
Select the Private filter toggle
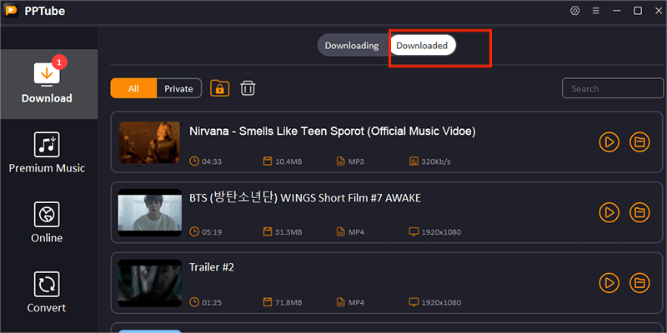178,88
